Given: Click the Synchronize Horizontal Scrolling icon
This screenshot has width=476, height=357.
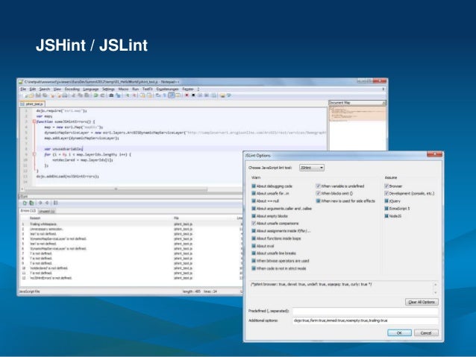Looking at the screenshot, I should (148, 95).
